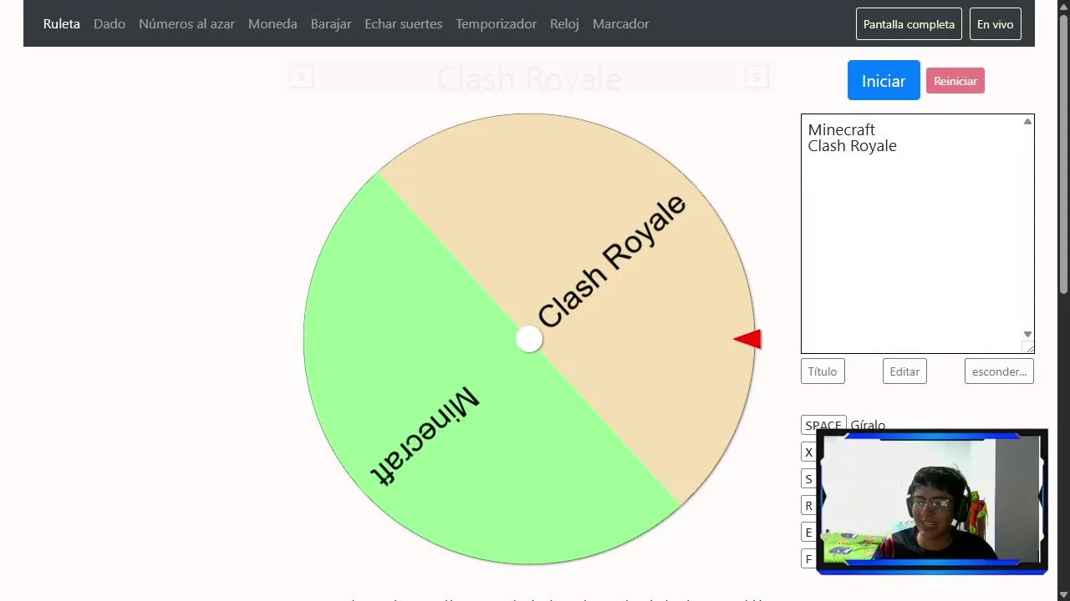
Task: Open the Barajar page
Action: [x=331, y=24]
